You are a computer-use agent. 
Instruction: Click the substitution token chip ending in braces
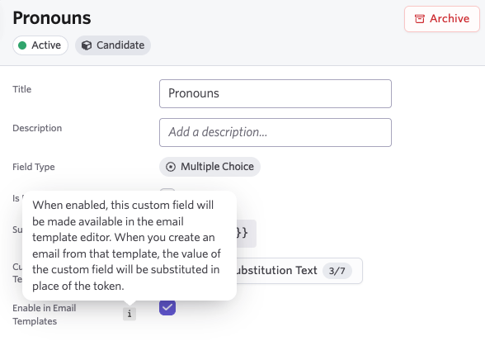(246, 234)
